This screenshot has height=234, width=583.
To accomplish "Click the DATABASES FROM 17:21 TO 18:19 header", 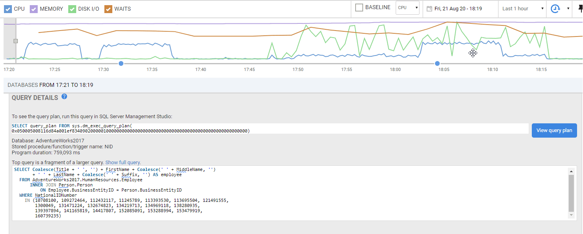I will (x=50, y=85).
